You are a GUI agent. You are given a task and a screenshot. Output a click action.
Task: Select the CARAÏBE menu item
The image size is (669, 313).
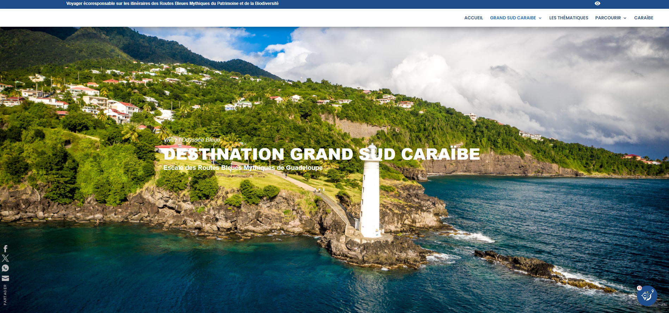644,18
